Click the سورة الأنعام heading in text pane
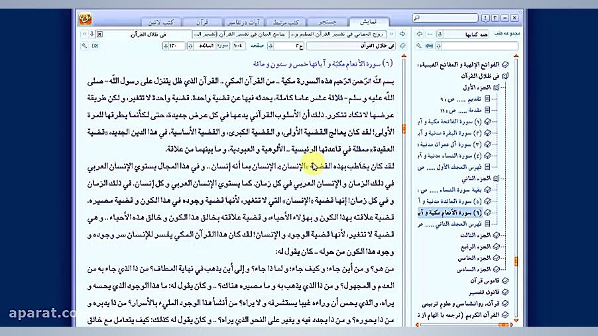The image size is (598, 336). coord(323,64)
